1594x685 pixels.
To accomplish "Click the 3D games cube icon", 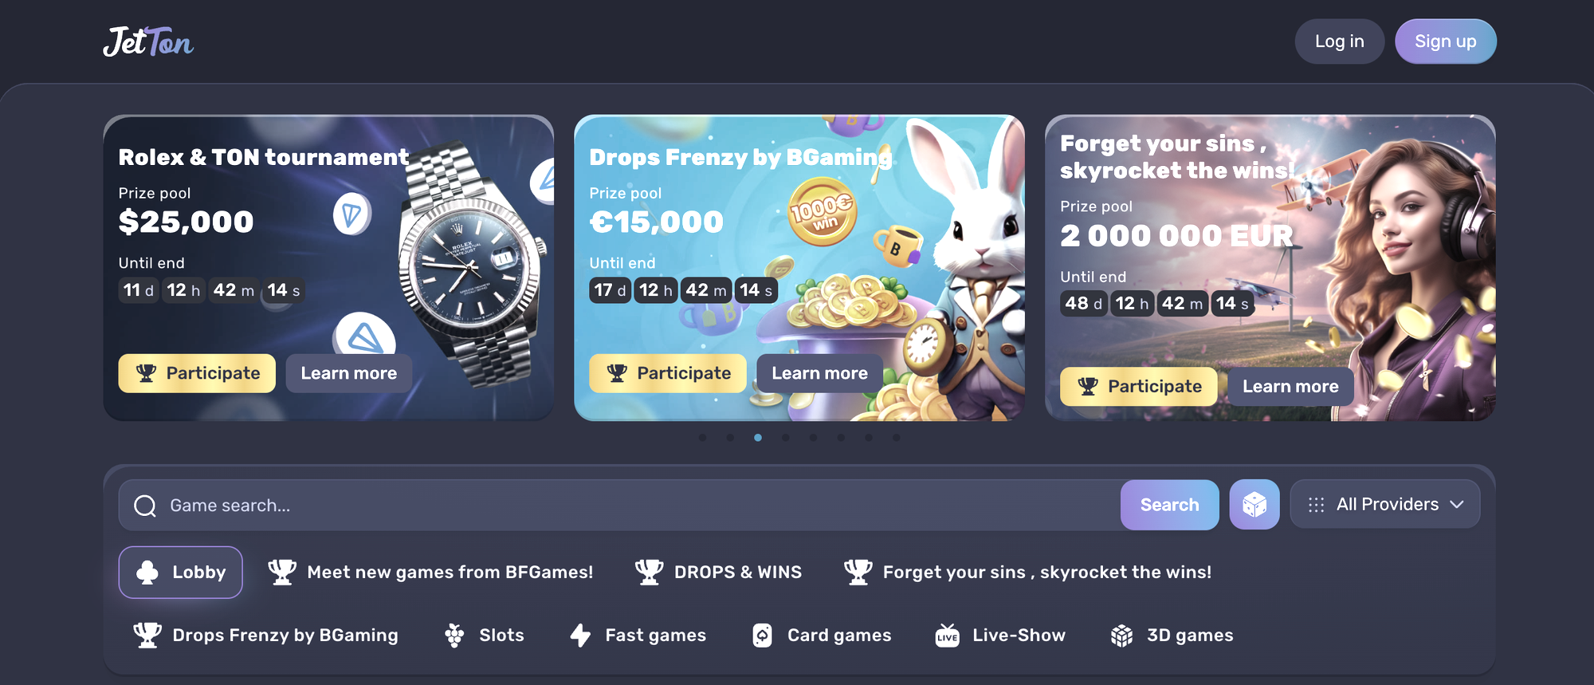I will (1122, 636).
